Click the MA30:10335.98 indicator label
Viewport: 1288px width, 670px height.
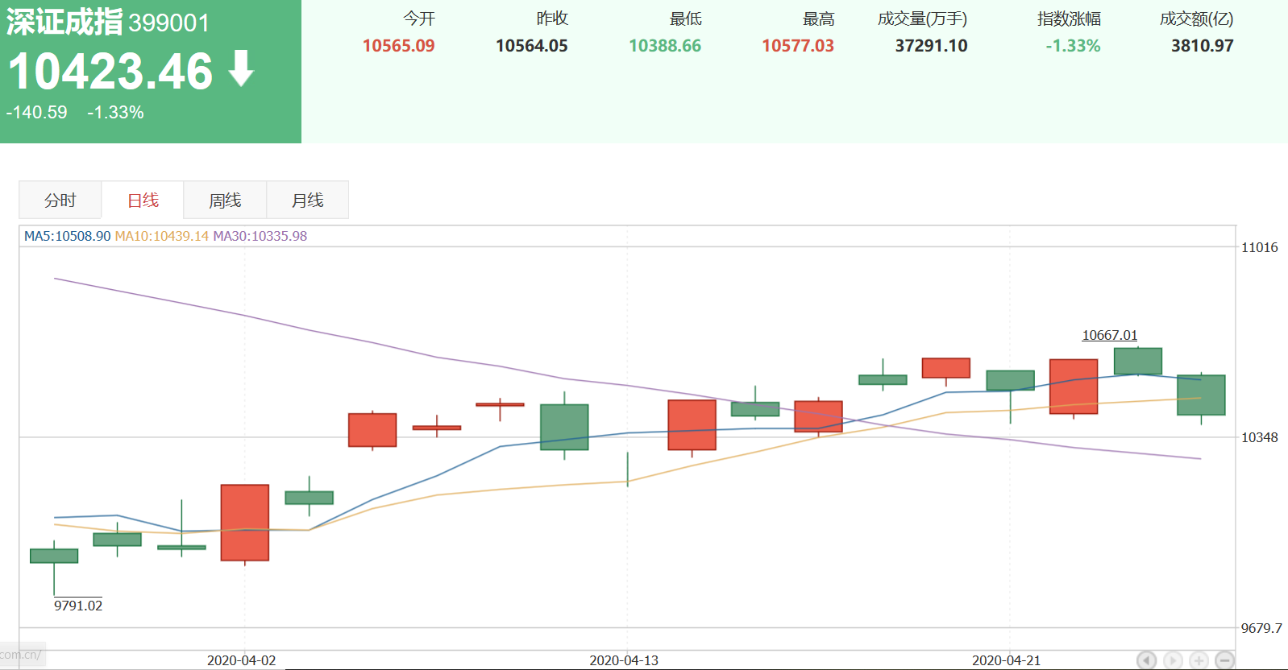pyautogui.click(x=260, y=236)
